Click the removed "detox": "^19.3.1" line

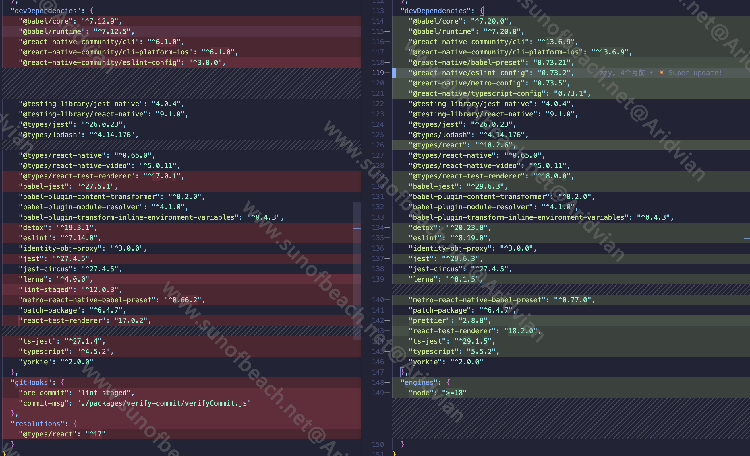click(x=182, y=228)
